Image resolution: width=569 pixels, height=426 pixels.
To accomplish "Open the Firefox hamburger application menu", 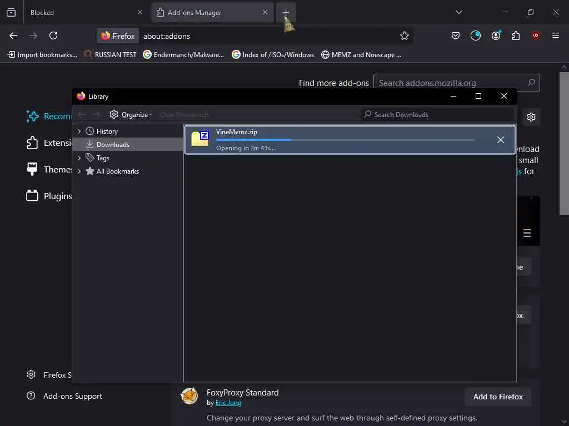I will (556, 35).
